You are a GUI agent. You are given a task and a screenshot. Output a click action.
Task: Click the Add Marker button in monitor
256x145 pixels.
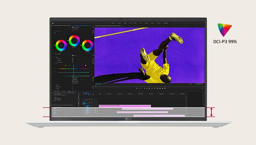pyautogui.click(x=136, y=88)
